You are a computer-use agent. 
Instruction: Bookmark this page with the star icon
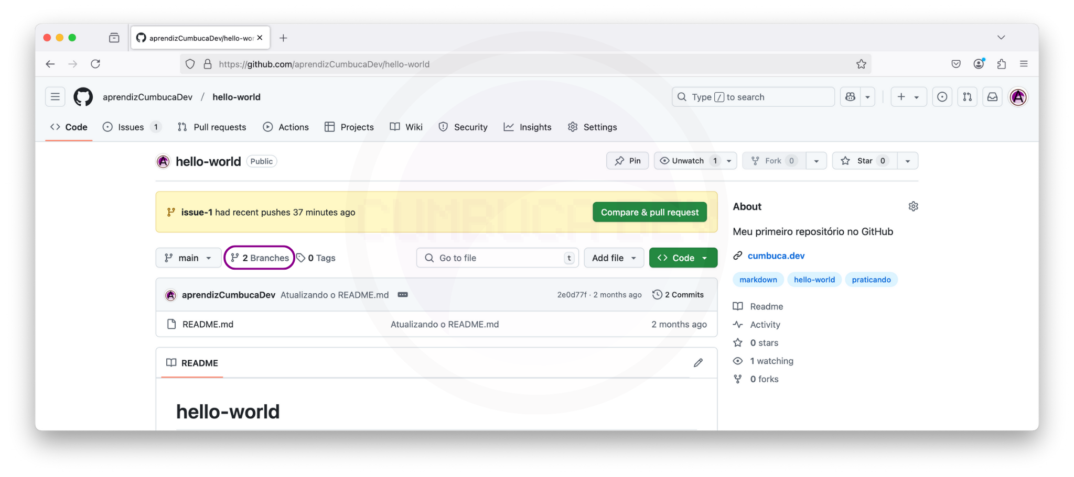pos(861,64)
